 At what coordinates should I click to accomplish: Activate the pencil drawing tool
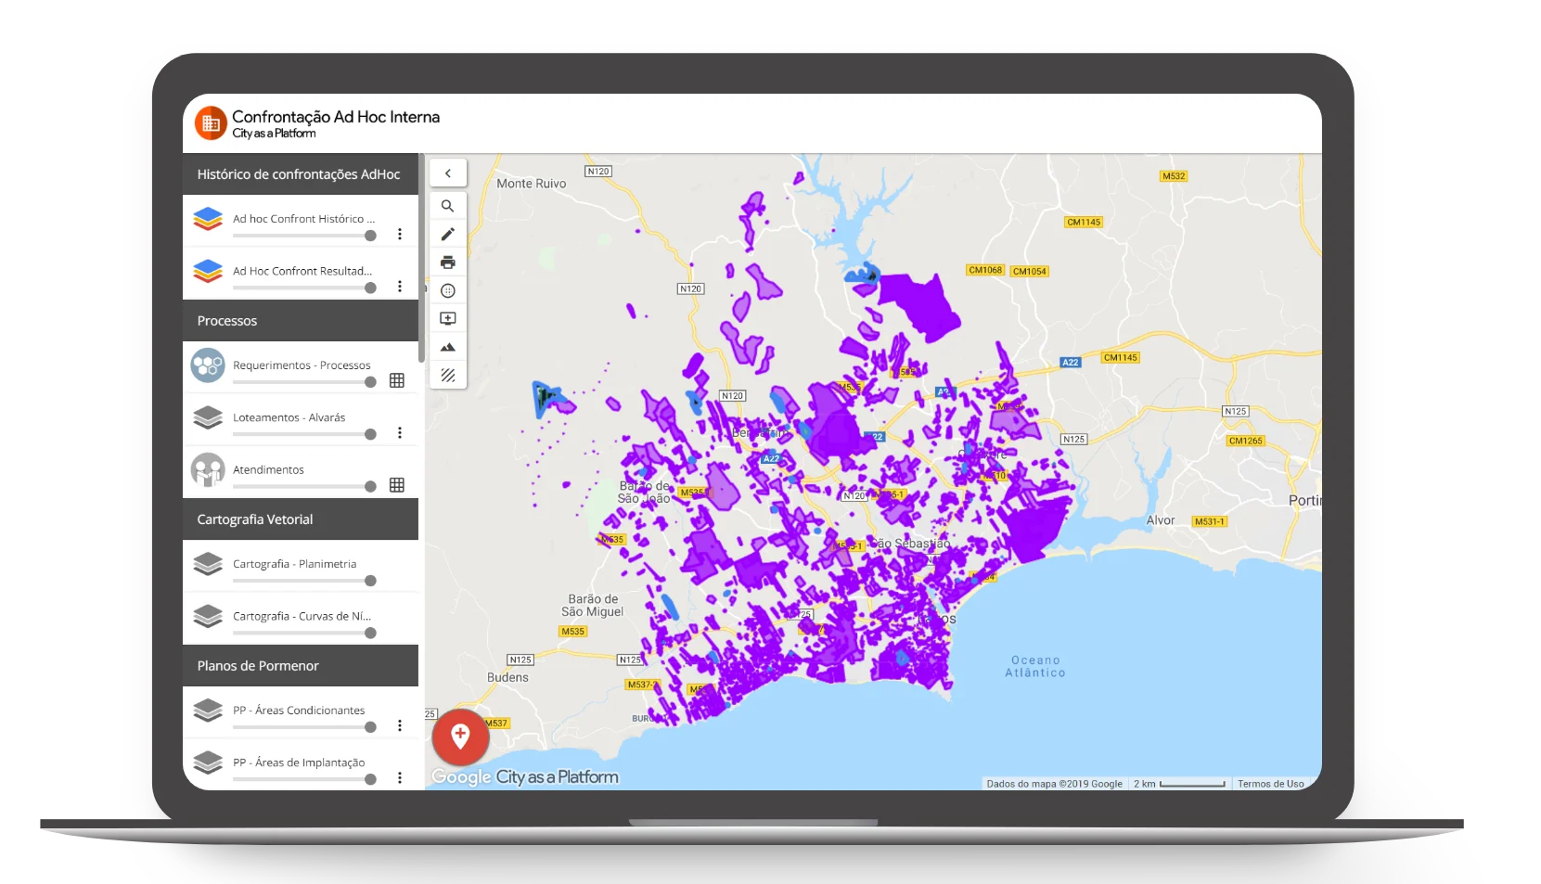448,234
